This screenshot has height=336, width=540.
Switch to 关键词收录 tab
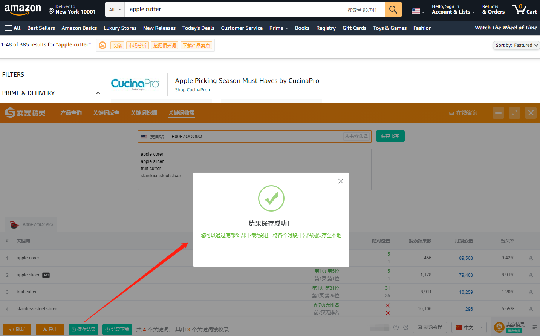(182, 113)
